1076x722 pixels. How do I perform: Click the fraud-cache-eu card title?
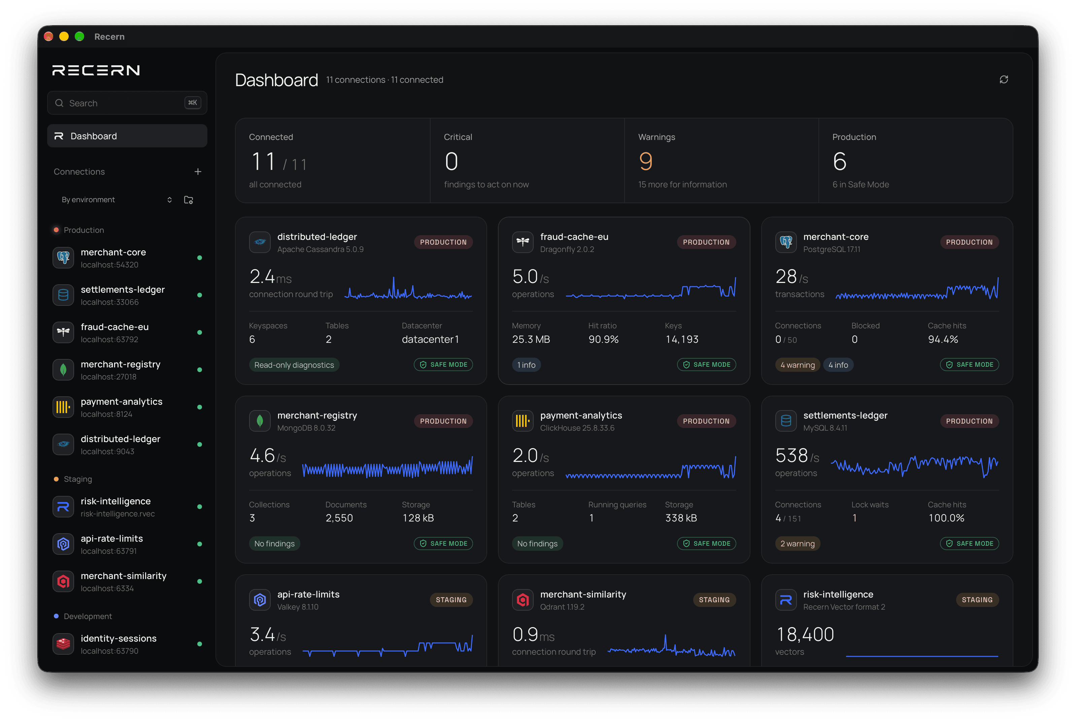[x=574, y=237]
